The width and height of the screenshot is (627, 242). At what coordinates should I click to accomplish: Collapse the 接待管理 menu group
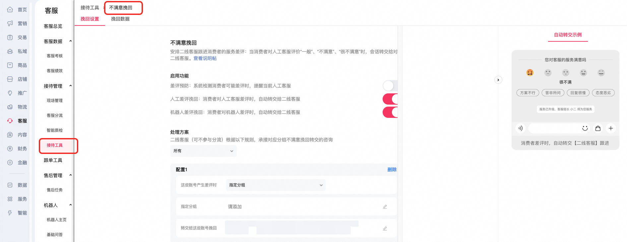click(x=70, y=86)
